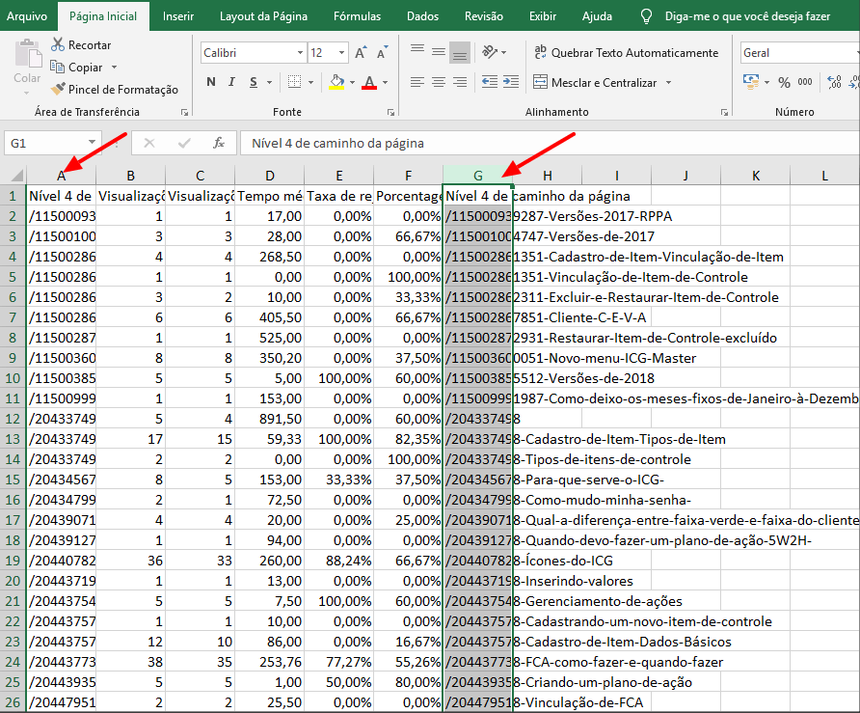860x713 pixels.
Task: Click the Recortar (cut) scissors icon
Action: coord(58,44)
